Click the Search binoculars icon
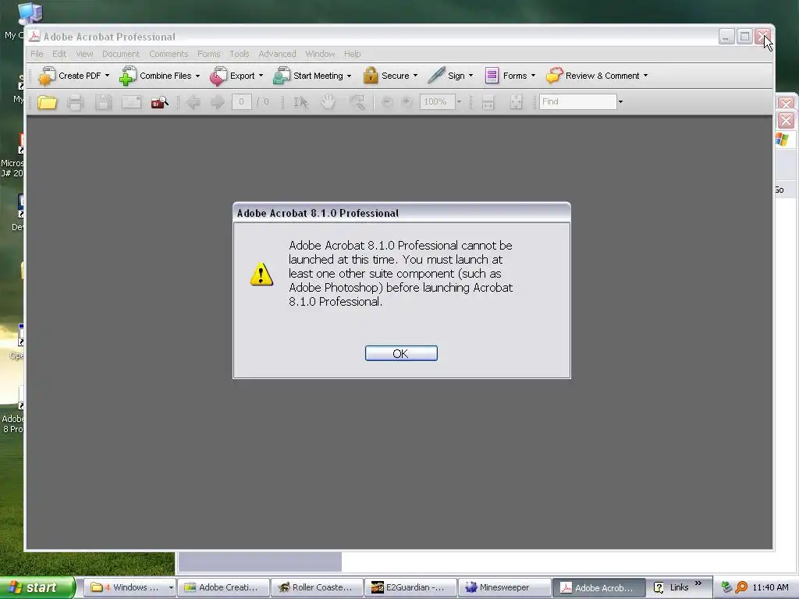 coord(159,102)
